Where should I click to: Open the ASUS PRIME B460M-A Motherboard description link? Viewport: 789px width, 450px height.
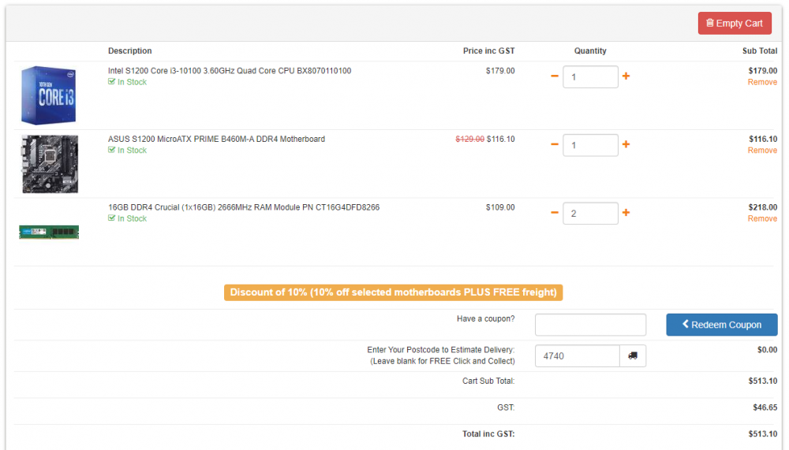[216, 139]
